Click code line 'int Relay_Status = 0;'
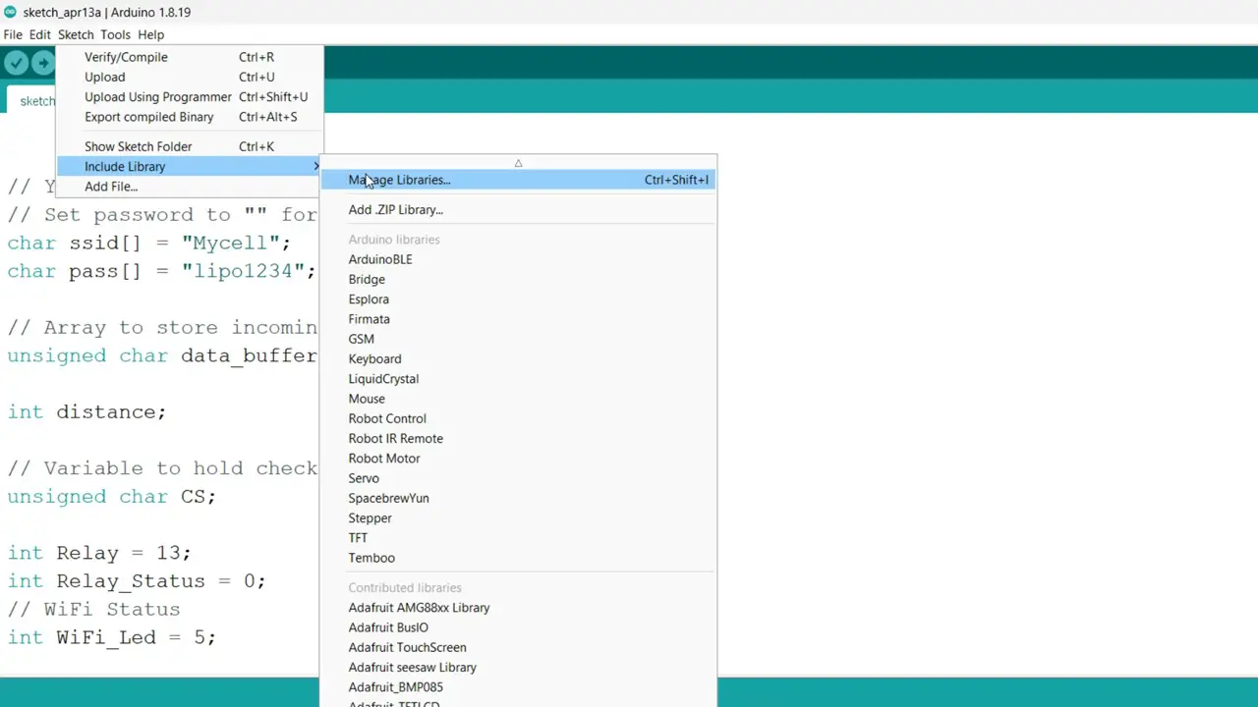The width and height of the screenshot is (1258, 707). tap(137, 580)
